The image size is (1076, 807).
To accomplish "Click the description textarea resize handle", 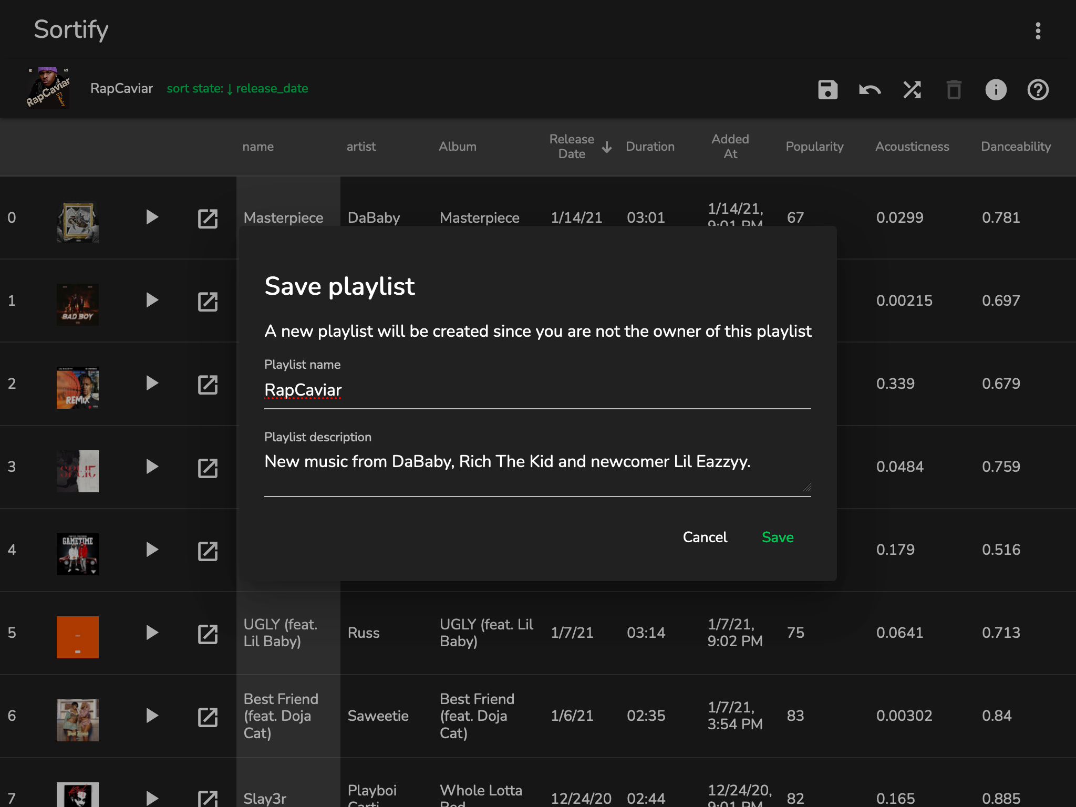I will click(x=807, y=487).
